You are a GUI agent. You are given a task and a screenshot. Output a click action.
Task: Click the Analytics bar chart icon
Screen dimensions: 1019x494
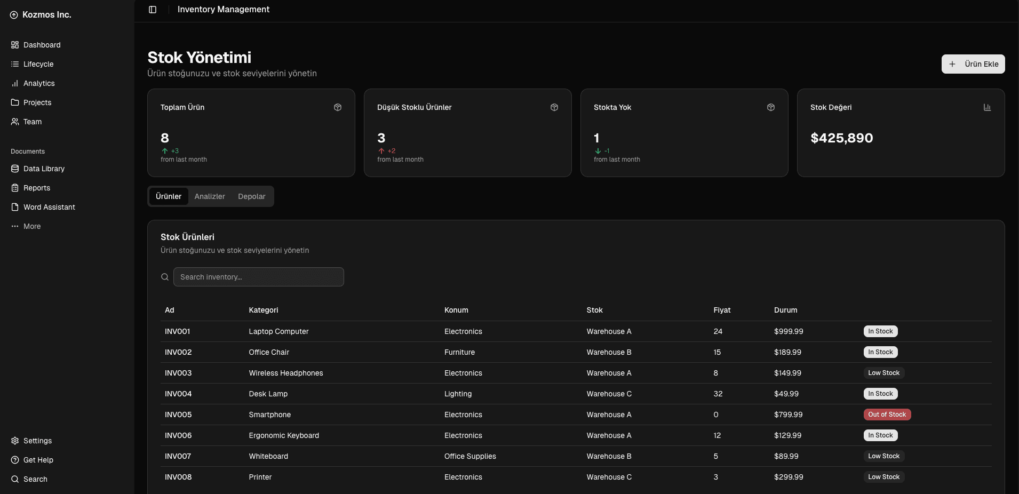pyautogui.click(x=15, y=83)
